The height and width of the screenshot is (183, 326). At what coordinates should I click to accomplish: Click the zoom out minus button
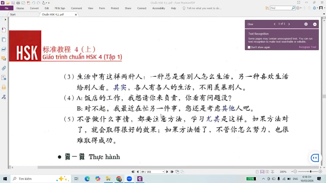pos(295,172)
